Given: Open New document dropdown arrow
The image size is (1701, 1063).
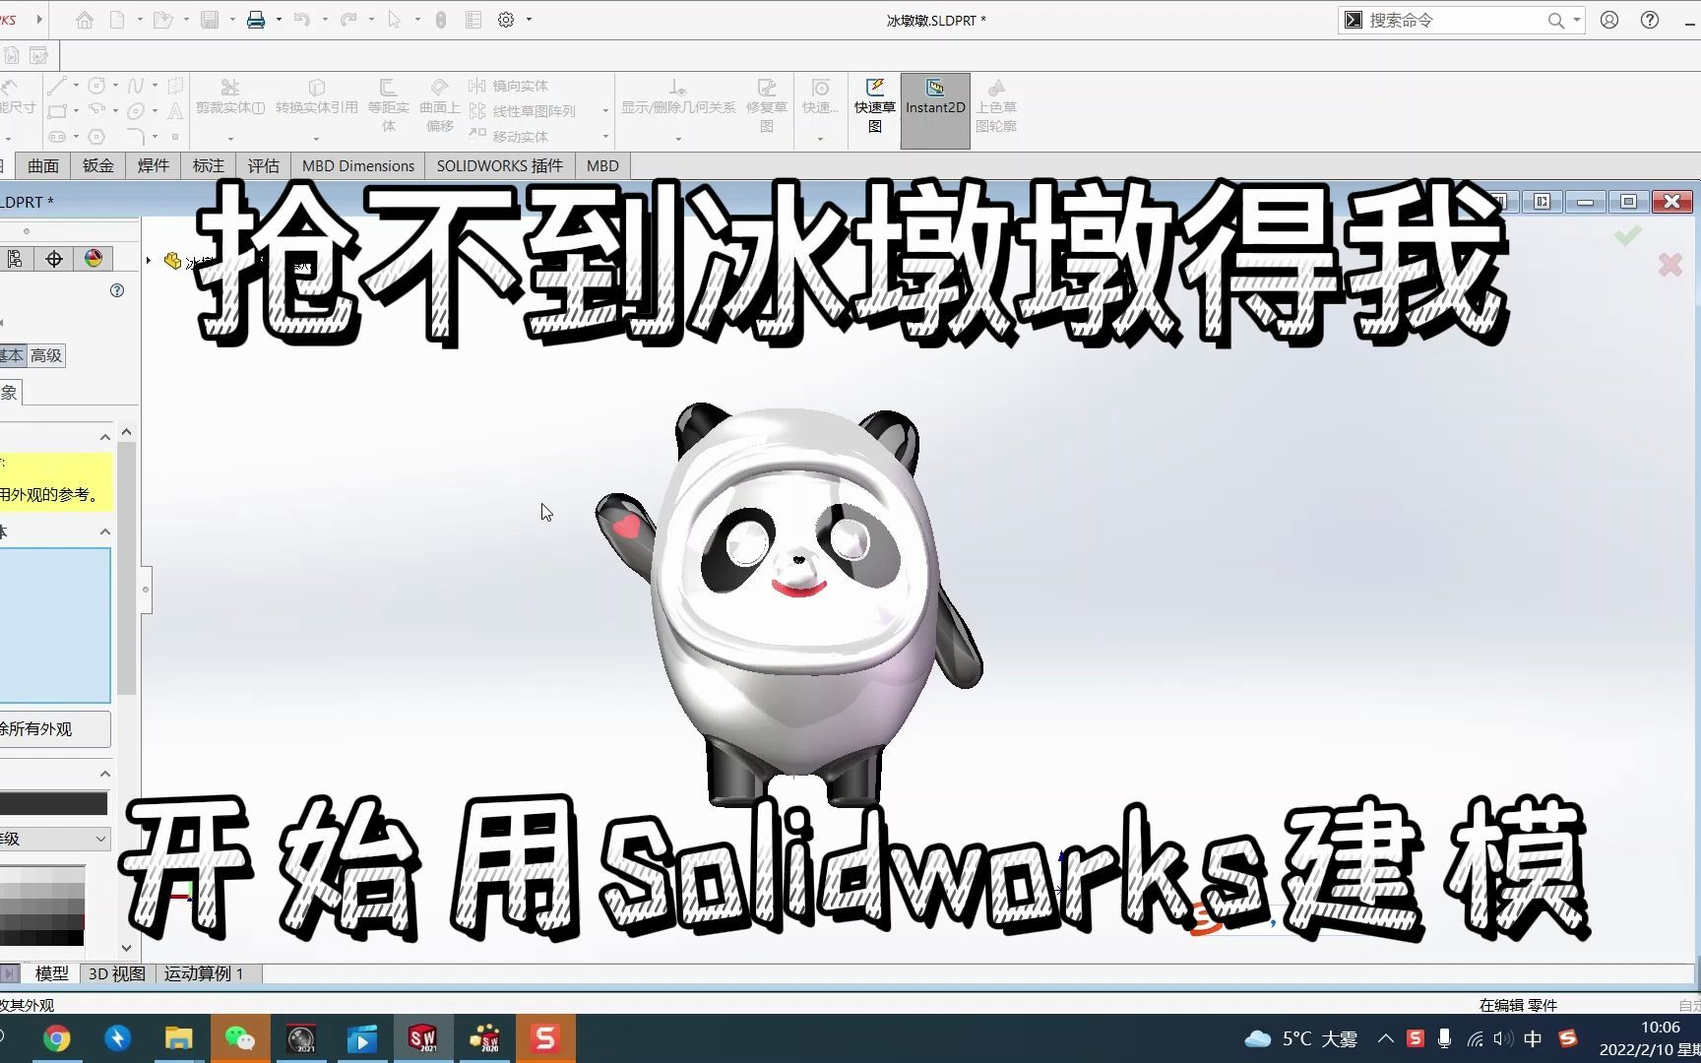Looking at the screenshot, I should pyautogui.click(x=140, y=20).
